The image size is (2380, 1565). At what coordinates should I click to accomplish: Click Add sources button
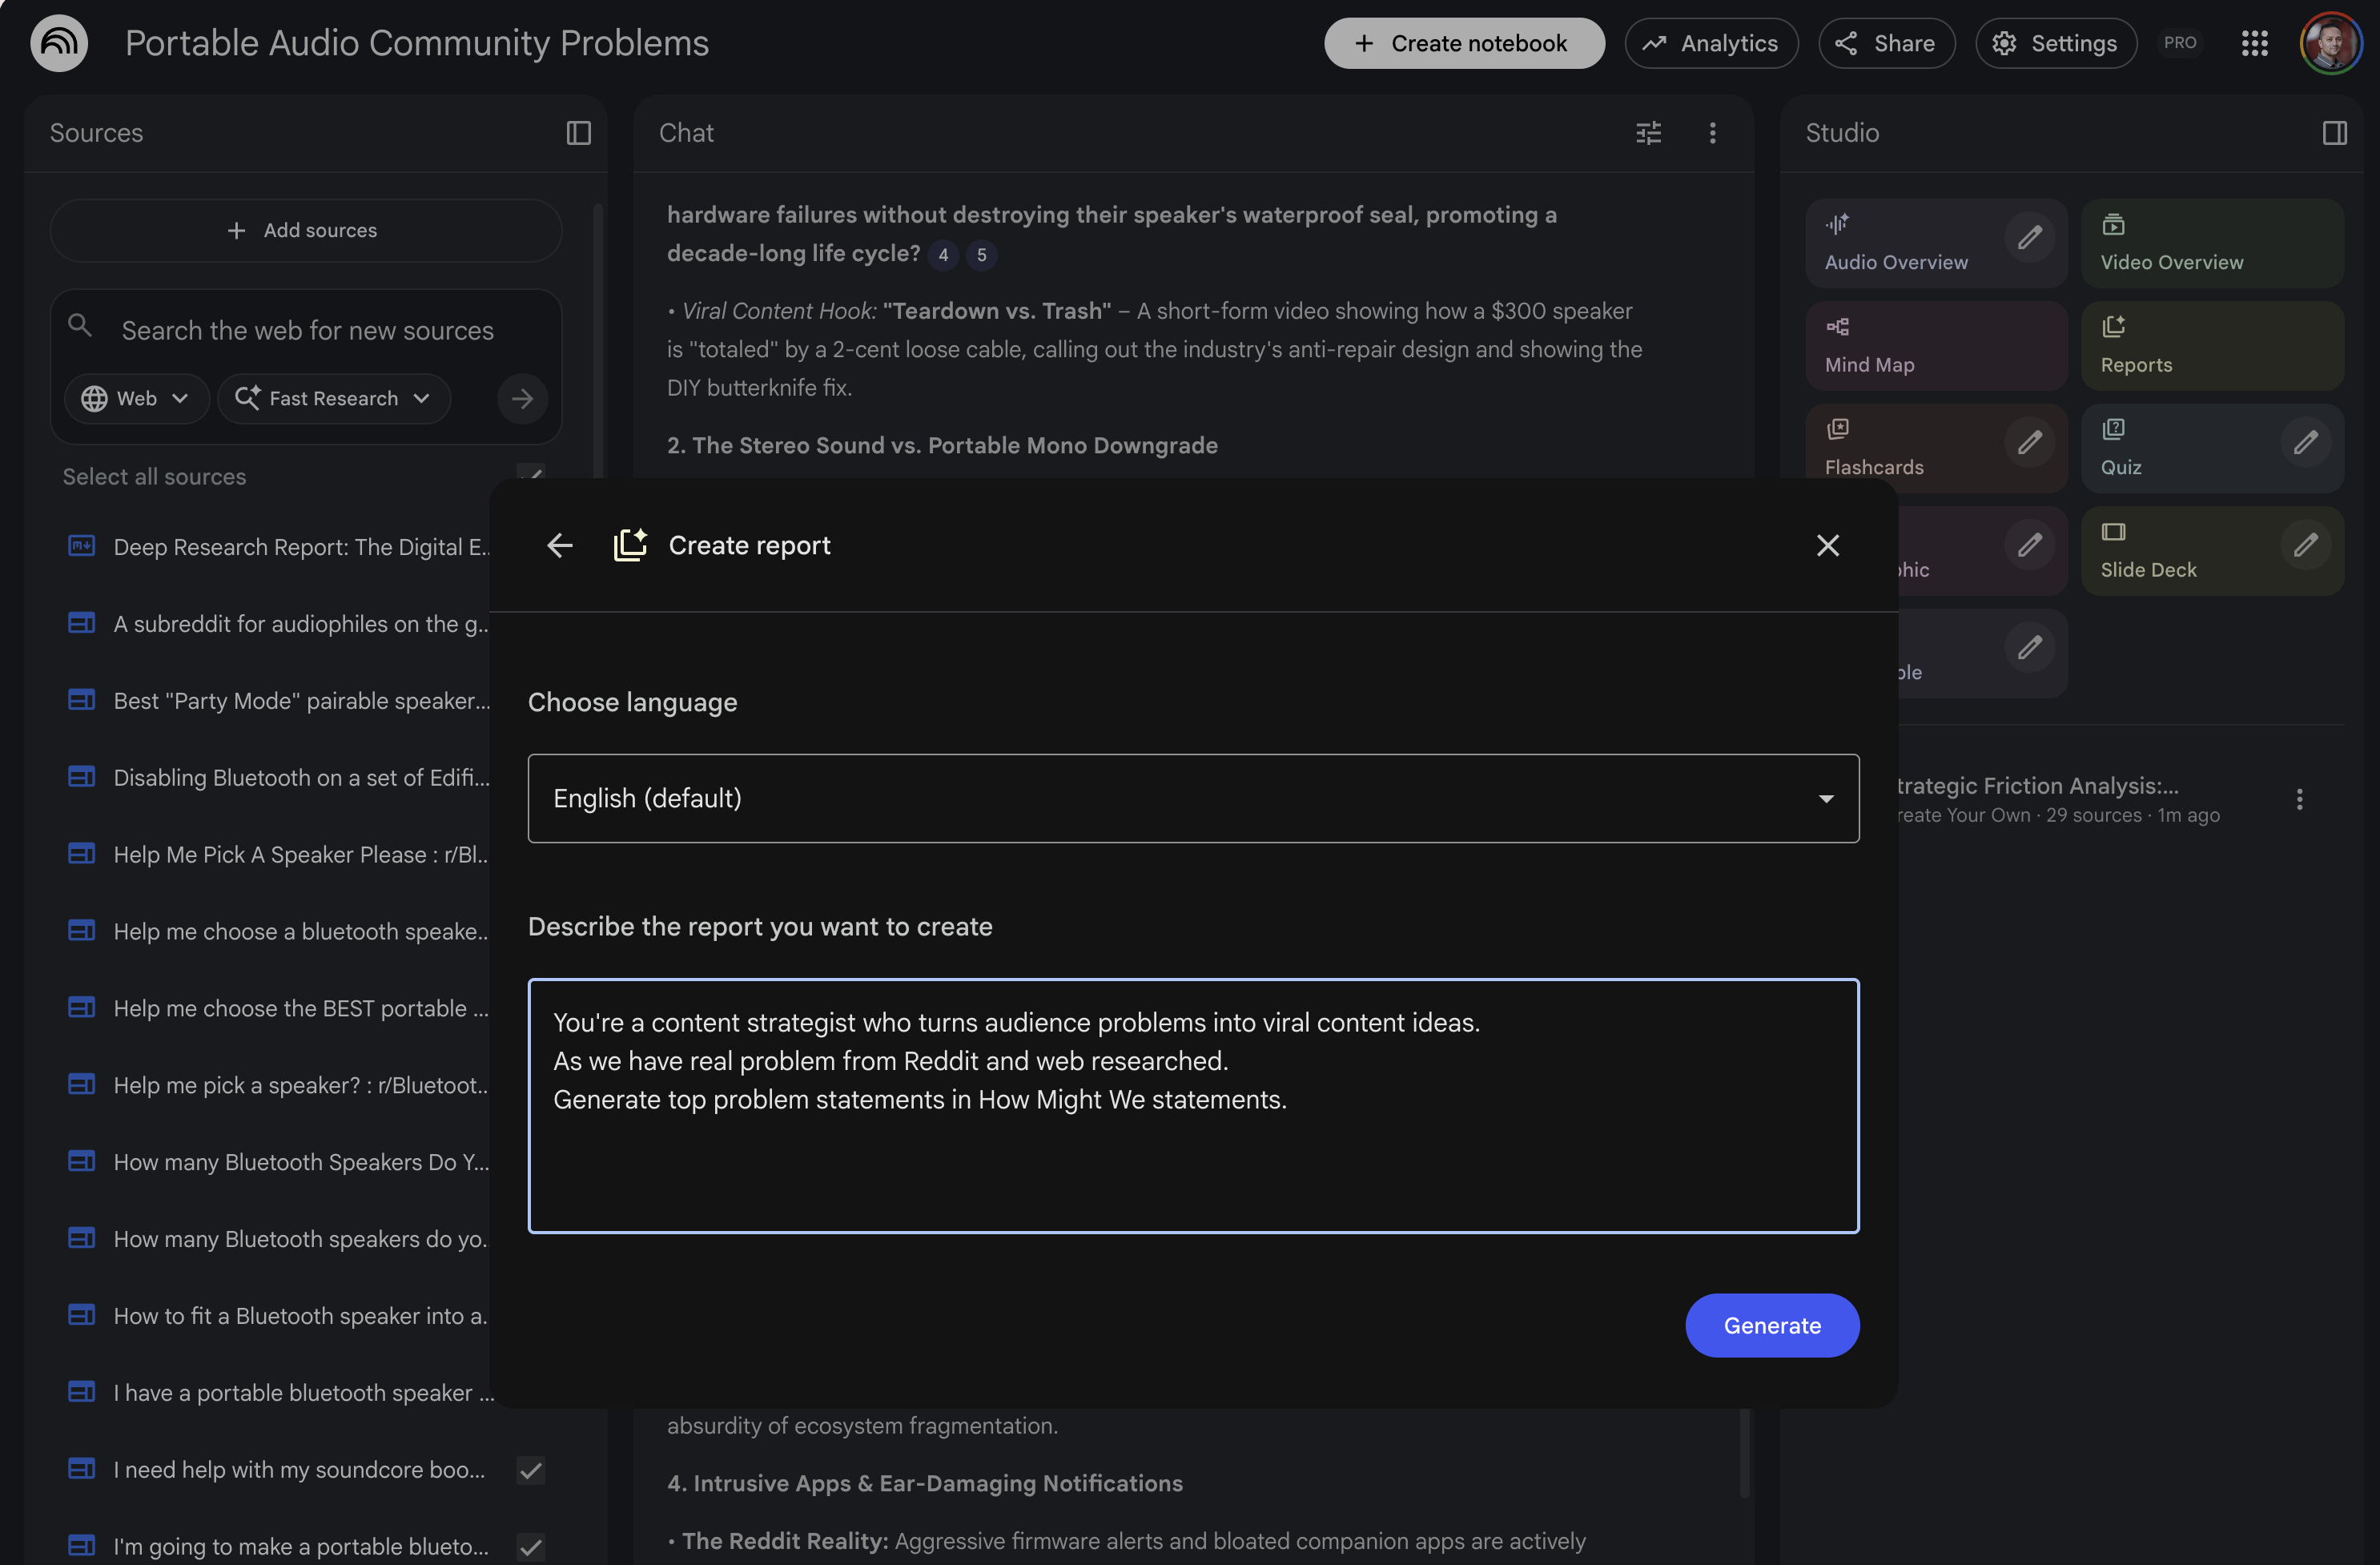coord(305,231)
